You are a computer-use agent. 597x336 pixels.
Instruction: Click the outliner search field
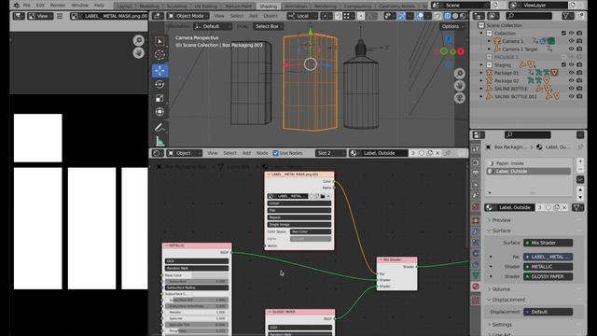[x=529, y=16]
